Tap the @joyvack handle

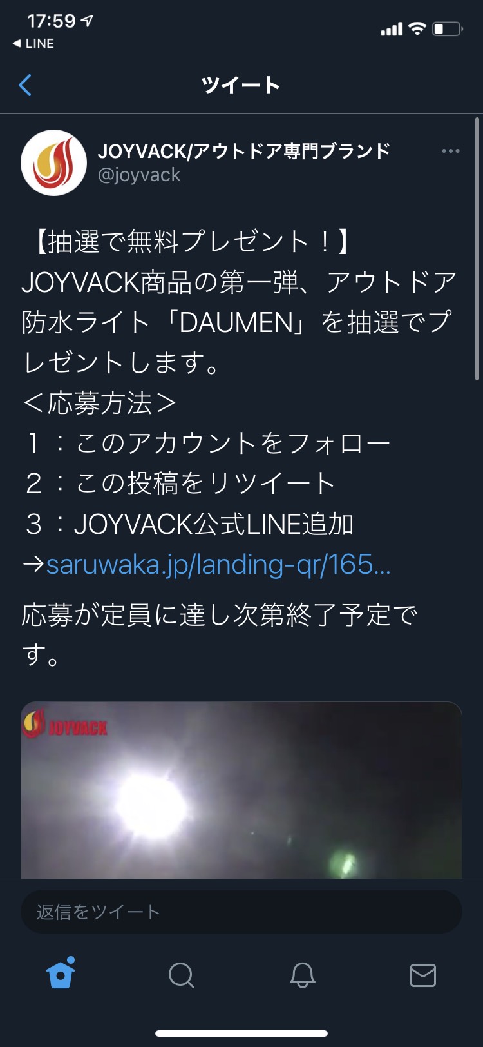(x=139, y=175)
